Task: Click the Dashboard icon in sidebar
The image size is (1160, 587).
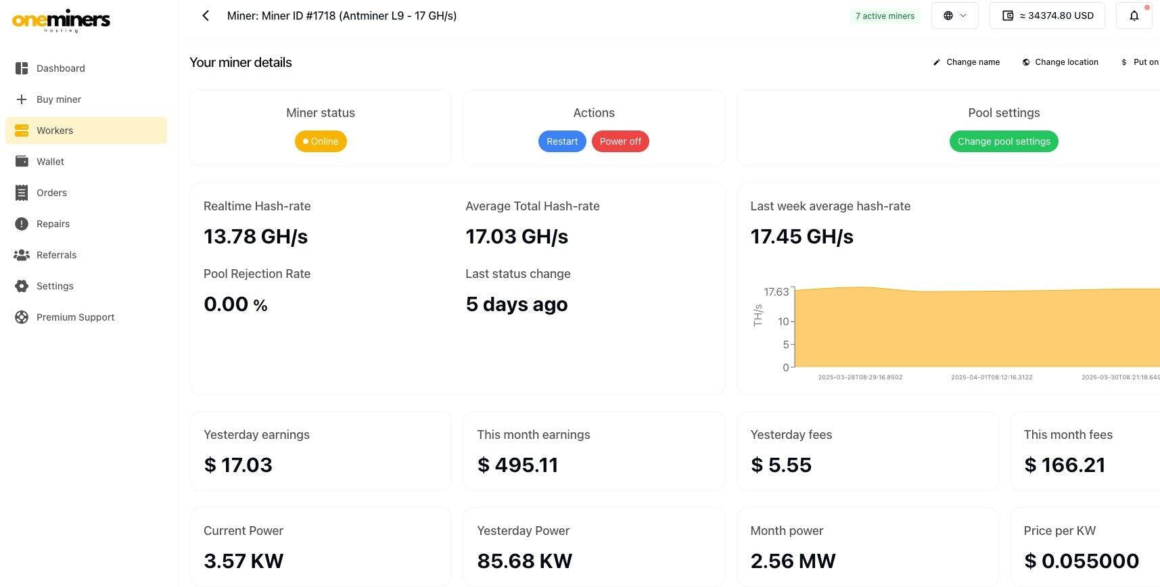Action: click(x=22, y=68)
